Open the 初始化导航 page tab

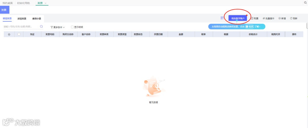[24, 3]
